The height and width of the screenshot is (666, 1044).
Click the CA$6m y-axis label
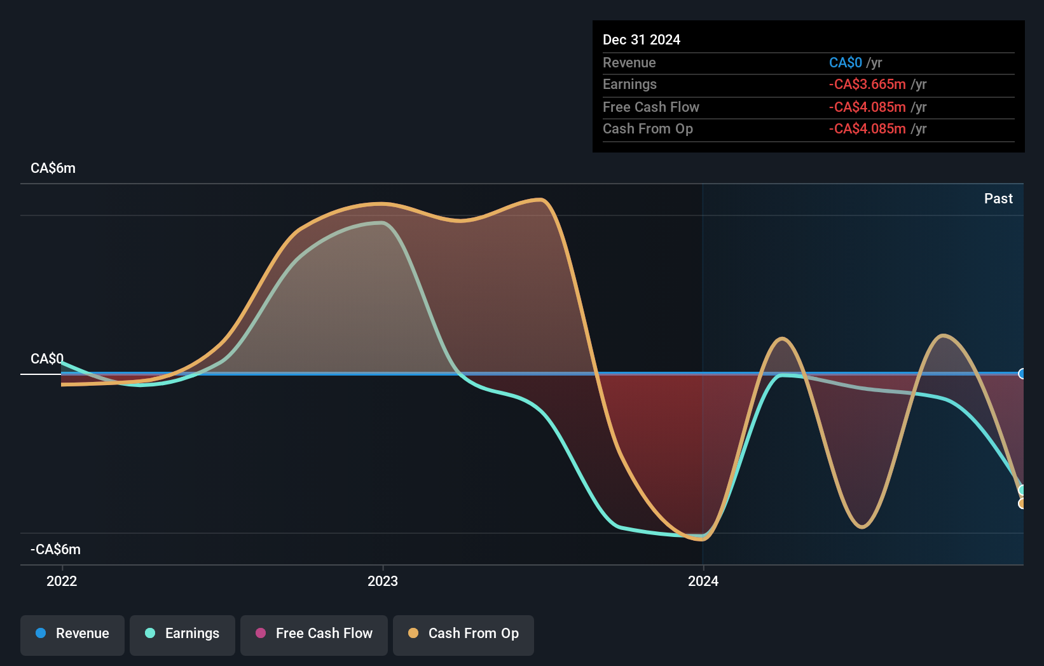[x=53, y=168]
